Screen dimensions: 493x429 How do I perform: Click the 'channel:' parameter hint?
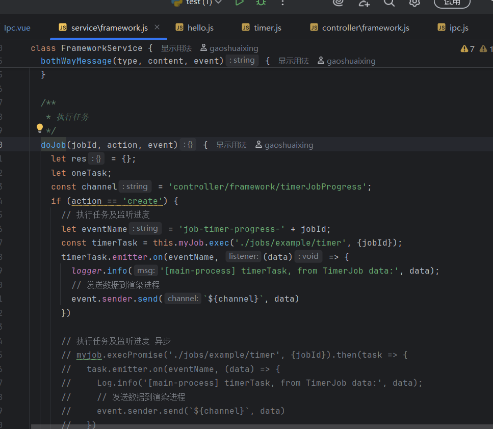(183, 298)
